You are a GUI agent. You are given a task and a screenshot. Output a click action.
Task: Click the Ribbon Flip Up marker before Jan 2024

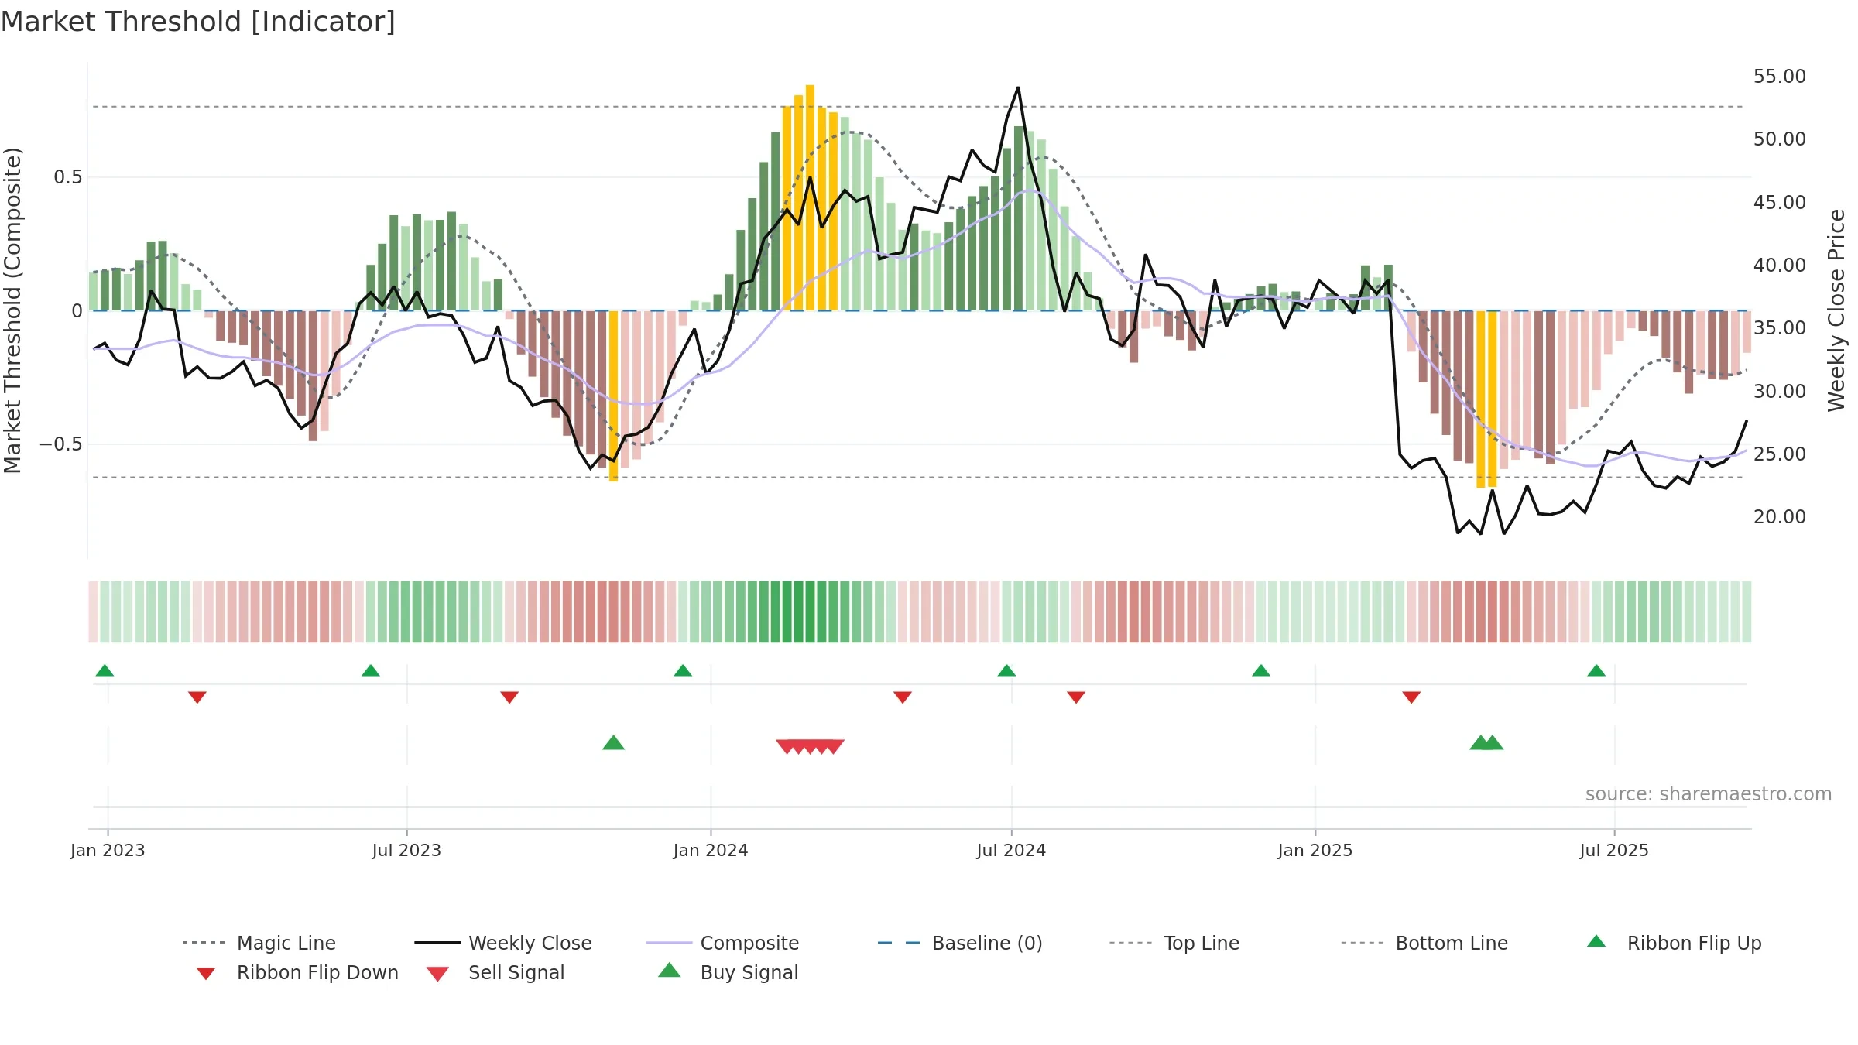coord(683,670)
